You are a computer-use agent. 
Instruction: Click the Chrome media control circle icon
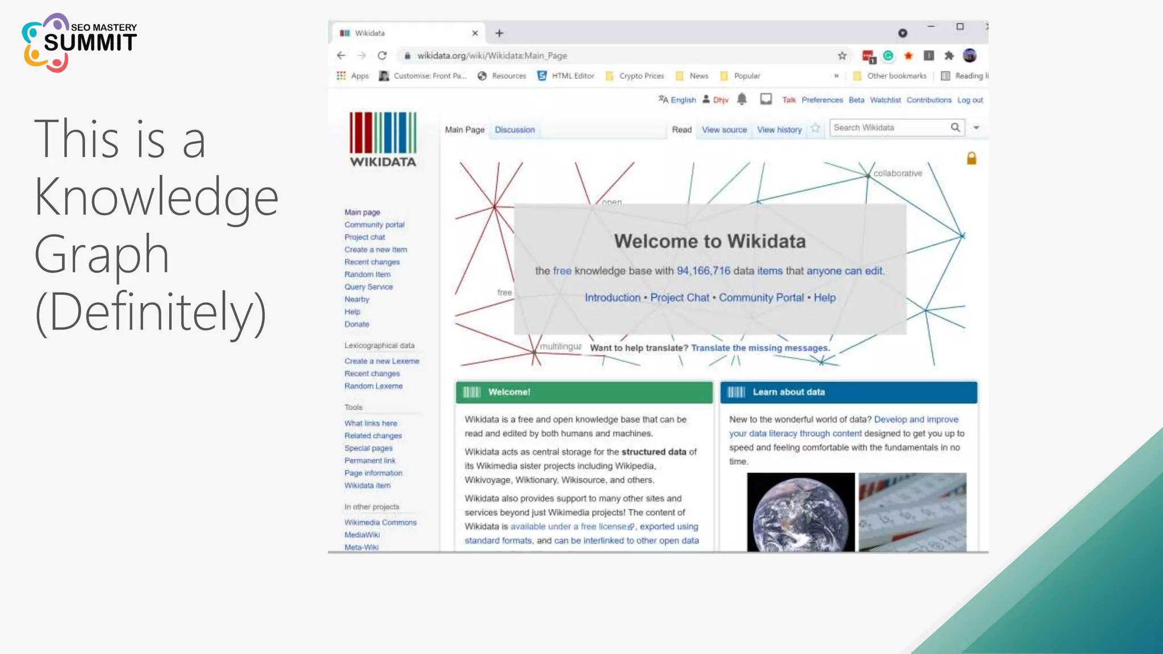pyautogui.click(x=903, y=33)
